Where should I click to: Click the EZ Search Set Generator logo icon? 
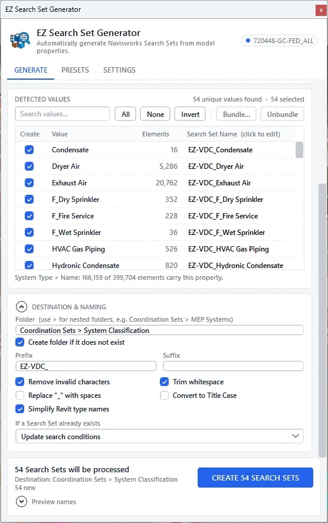[20, 41]
